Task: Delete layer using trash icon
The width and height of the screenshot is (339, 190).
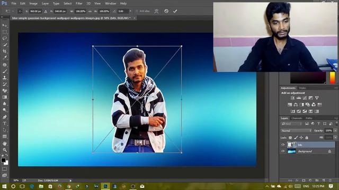Action: 330,180
